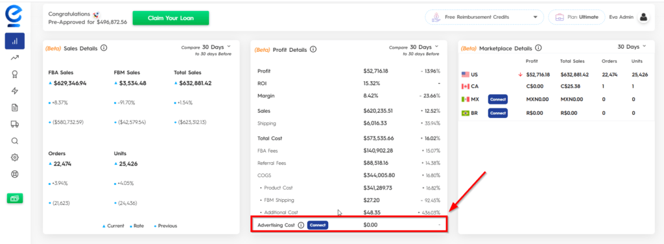The image size is (664, 244).
Task: Click the Brazil flag icon
Action: 466,113
